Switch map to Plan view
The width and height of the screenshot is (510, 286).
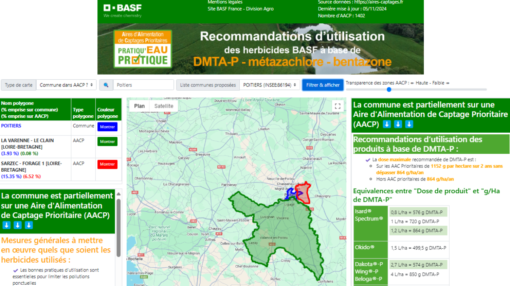[139, 106]
